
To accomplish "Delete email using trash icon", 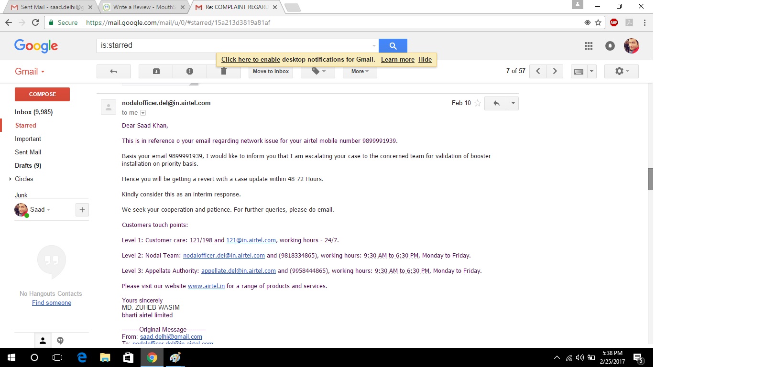I will tap(223, 71).
